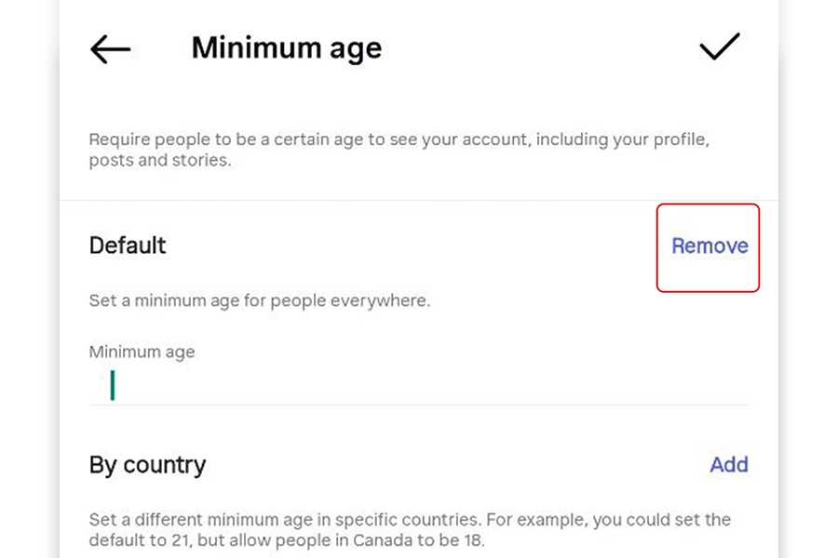
Task: Click the small "Minimum age" field label
Action: click(142, 352)
